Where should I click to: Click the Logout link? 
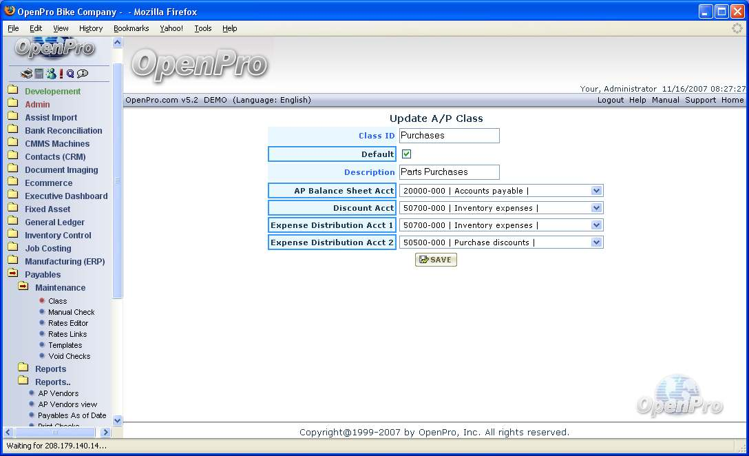tap(610, 100)
